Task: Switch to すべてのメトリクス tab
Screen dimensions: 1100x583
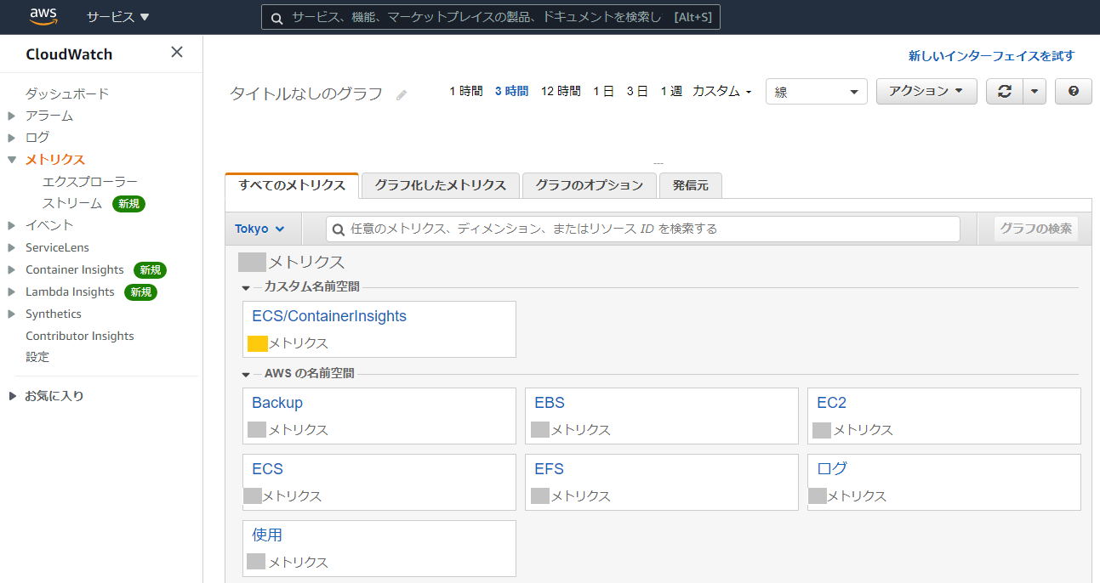Action: [x=292, y=185]
